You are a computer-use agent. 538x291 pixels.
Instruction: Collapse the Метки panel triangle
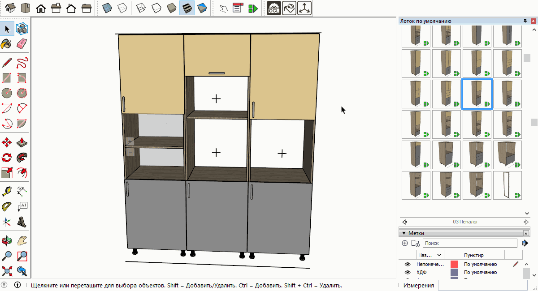[403, 233]
